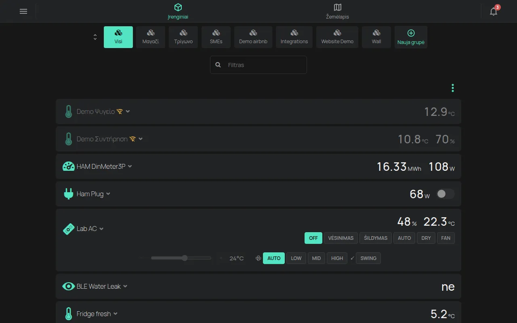The height and width of the screenshot is (323, 517).
Task: Select the Μαγαζί group
Action: 151,37
